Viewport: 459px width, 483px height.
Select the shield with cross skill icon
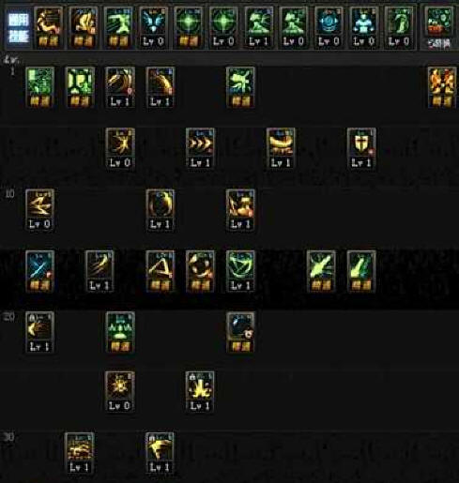[361, 149]
